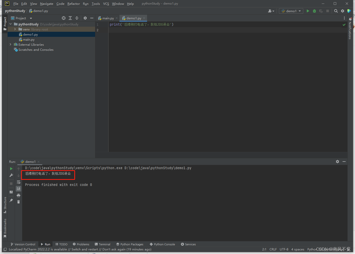Start debugging with the bug icon
Screen dimensions: 355x254
click(x=314, y=11)
